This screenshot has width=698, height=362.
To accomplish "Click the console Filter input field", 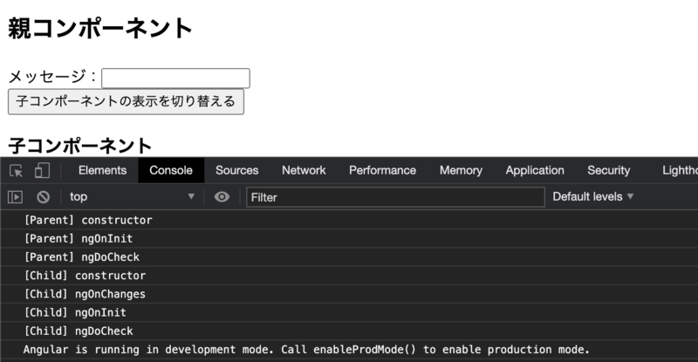I will tap(395, 197).
